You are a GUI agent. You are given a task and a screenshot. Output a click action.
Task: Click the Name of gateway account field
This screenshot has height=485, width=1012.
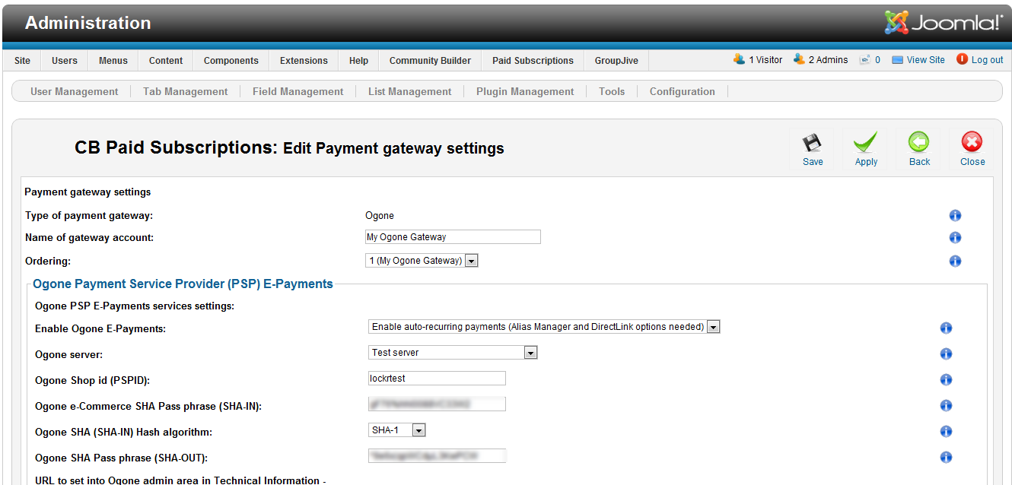[453, 237]
